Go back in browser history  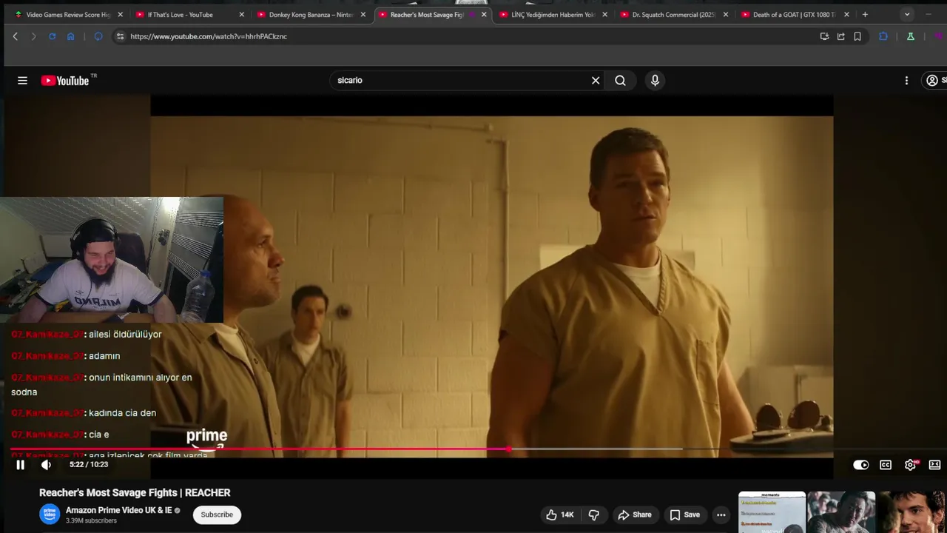15,36
